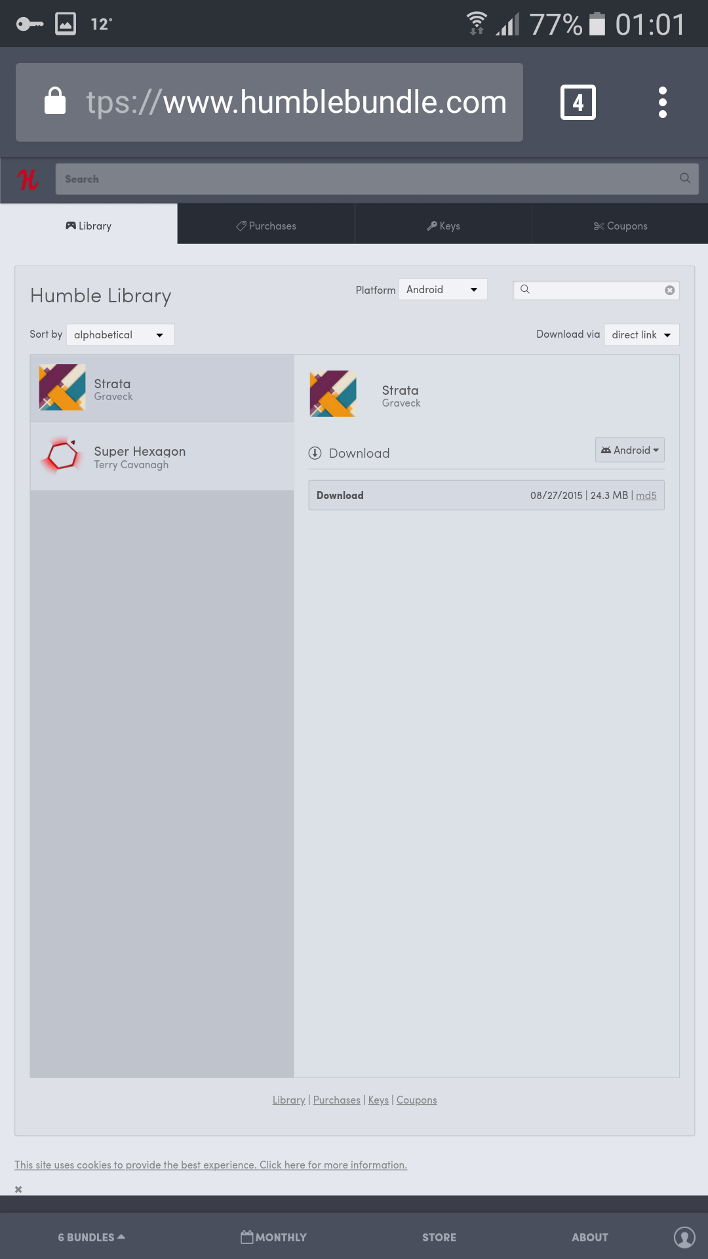This screenshot has width=708, height=1259.
Task: Open the user account profile icon
Action: [684, 1237]
